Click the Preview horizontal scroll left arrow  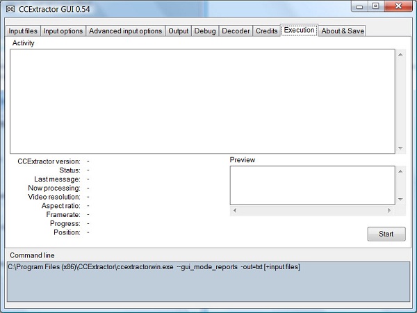[x=235, y=210]
